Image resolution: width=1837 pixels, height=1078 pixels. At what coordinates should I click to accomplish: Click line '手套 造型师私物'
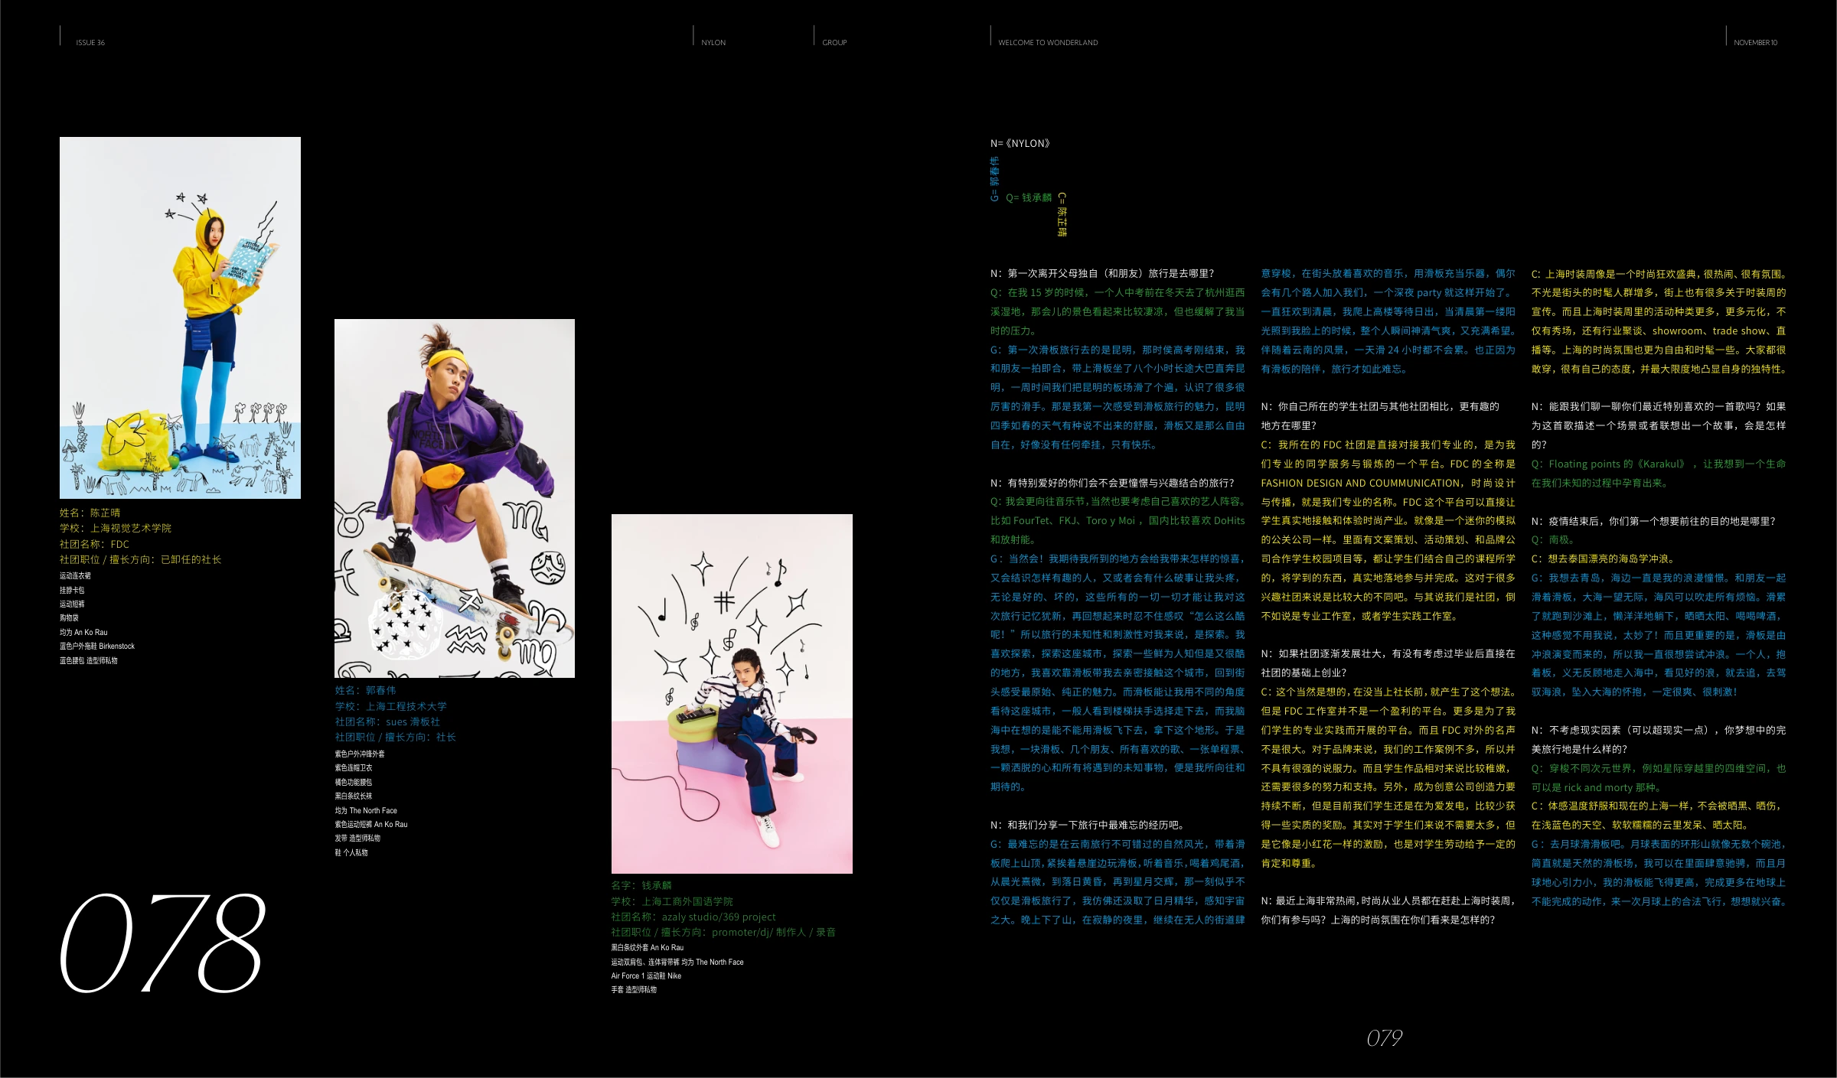[x=634, y=989]
